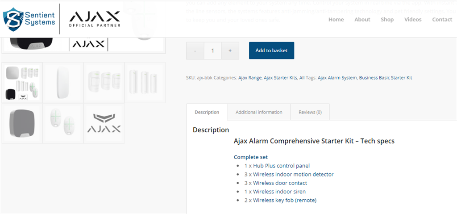Screen dimensions: 457x214
Task: Click the quantity input field
Action: tap(212, 51)
